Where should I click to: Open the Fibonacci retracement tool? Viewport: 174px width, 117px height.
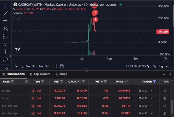tap(5, 21)
